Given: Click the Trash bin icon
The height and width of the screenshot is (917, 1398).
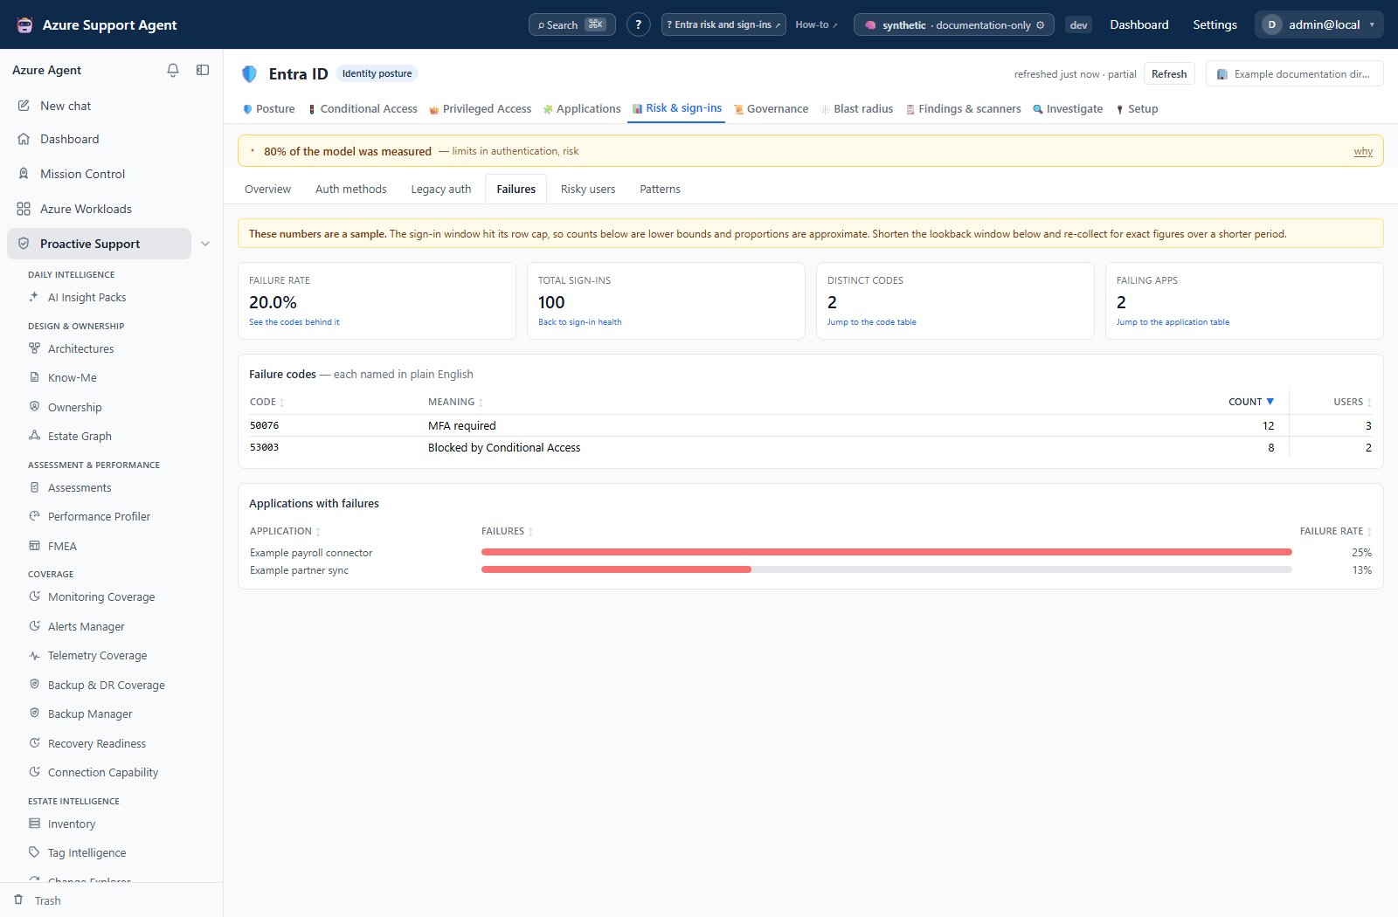Looking at the screenshot, I should click(18, 900).
